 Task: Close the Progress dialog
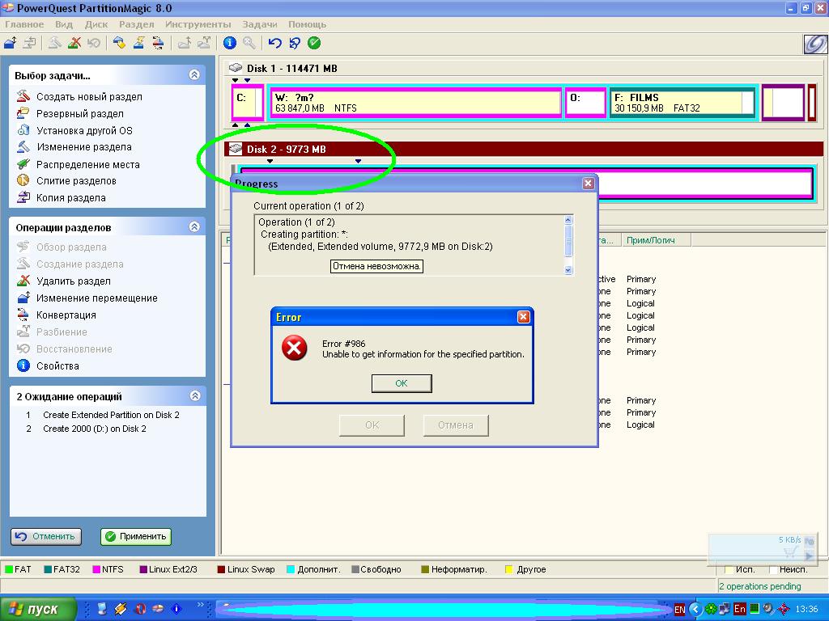click(588, 184)
